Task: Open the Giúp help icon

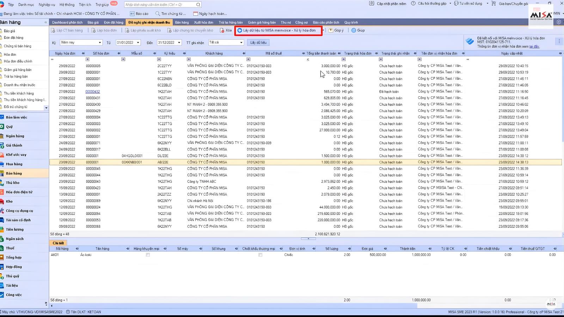Action: tap(354, 31)
